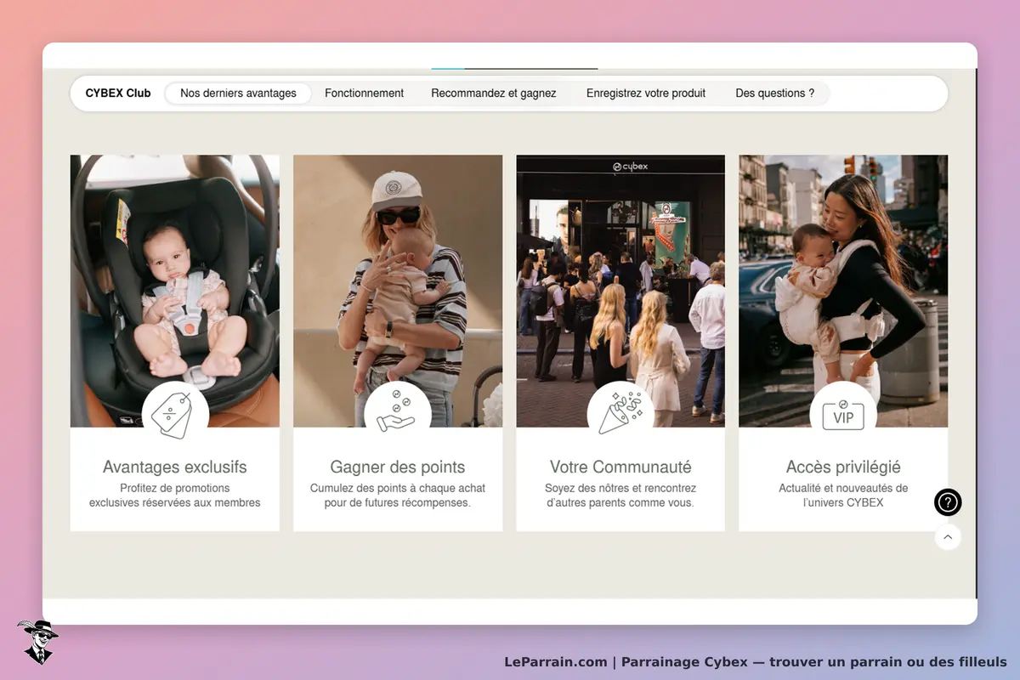Click the CYBEX Club label
1020x680 pixels.
click(118, 93)
